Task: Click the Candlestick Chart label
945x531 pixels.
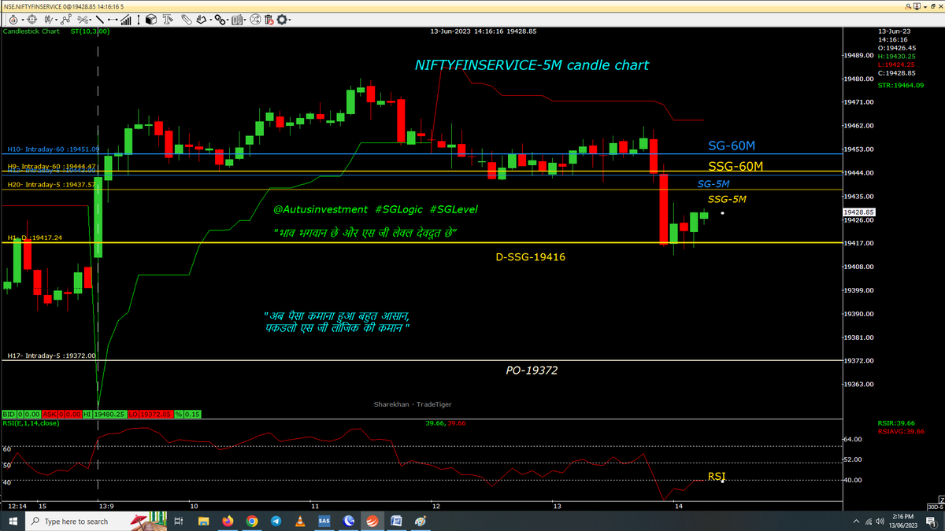Action: click(31, 31)
